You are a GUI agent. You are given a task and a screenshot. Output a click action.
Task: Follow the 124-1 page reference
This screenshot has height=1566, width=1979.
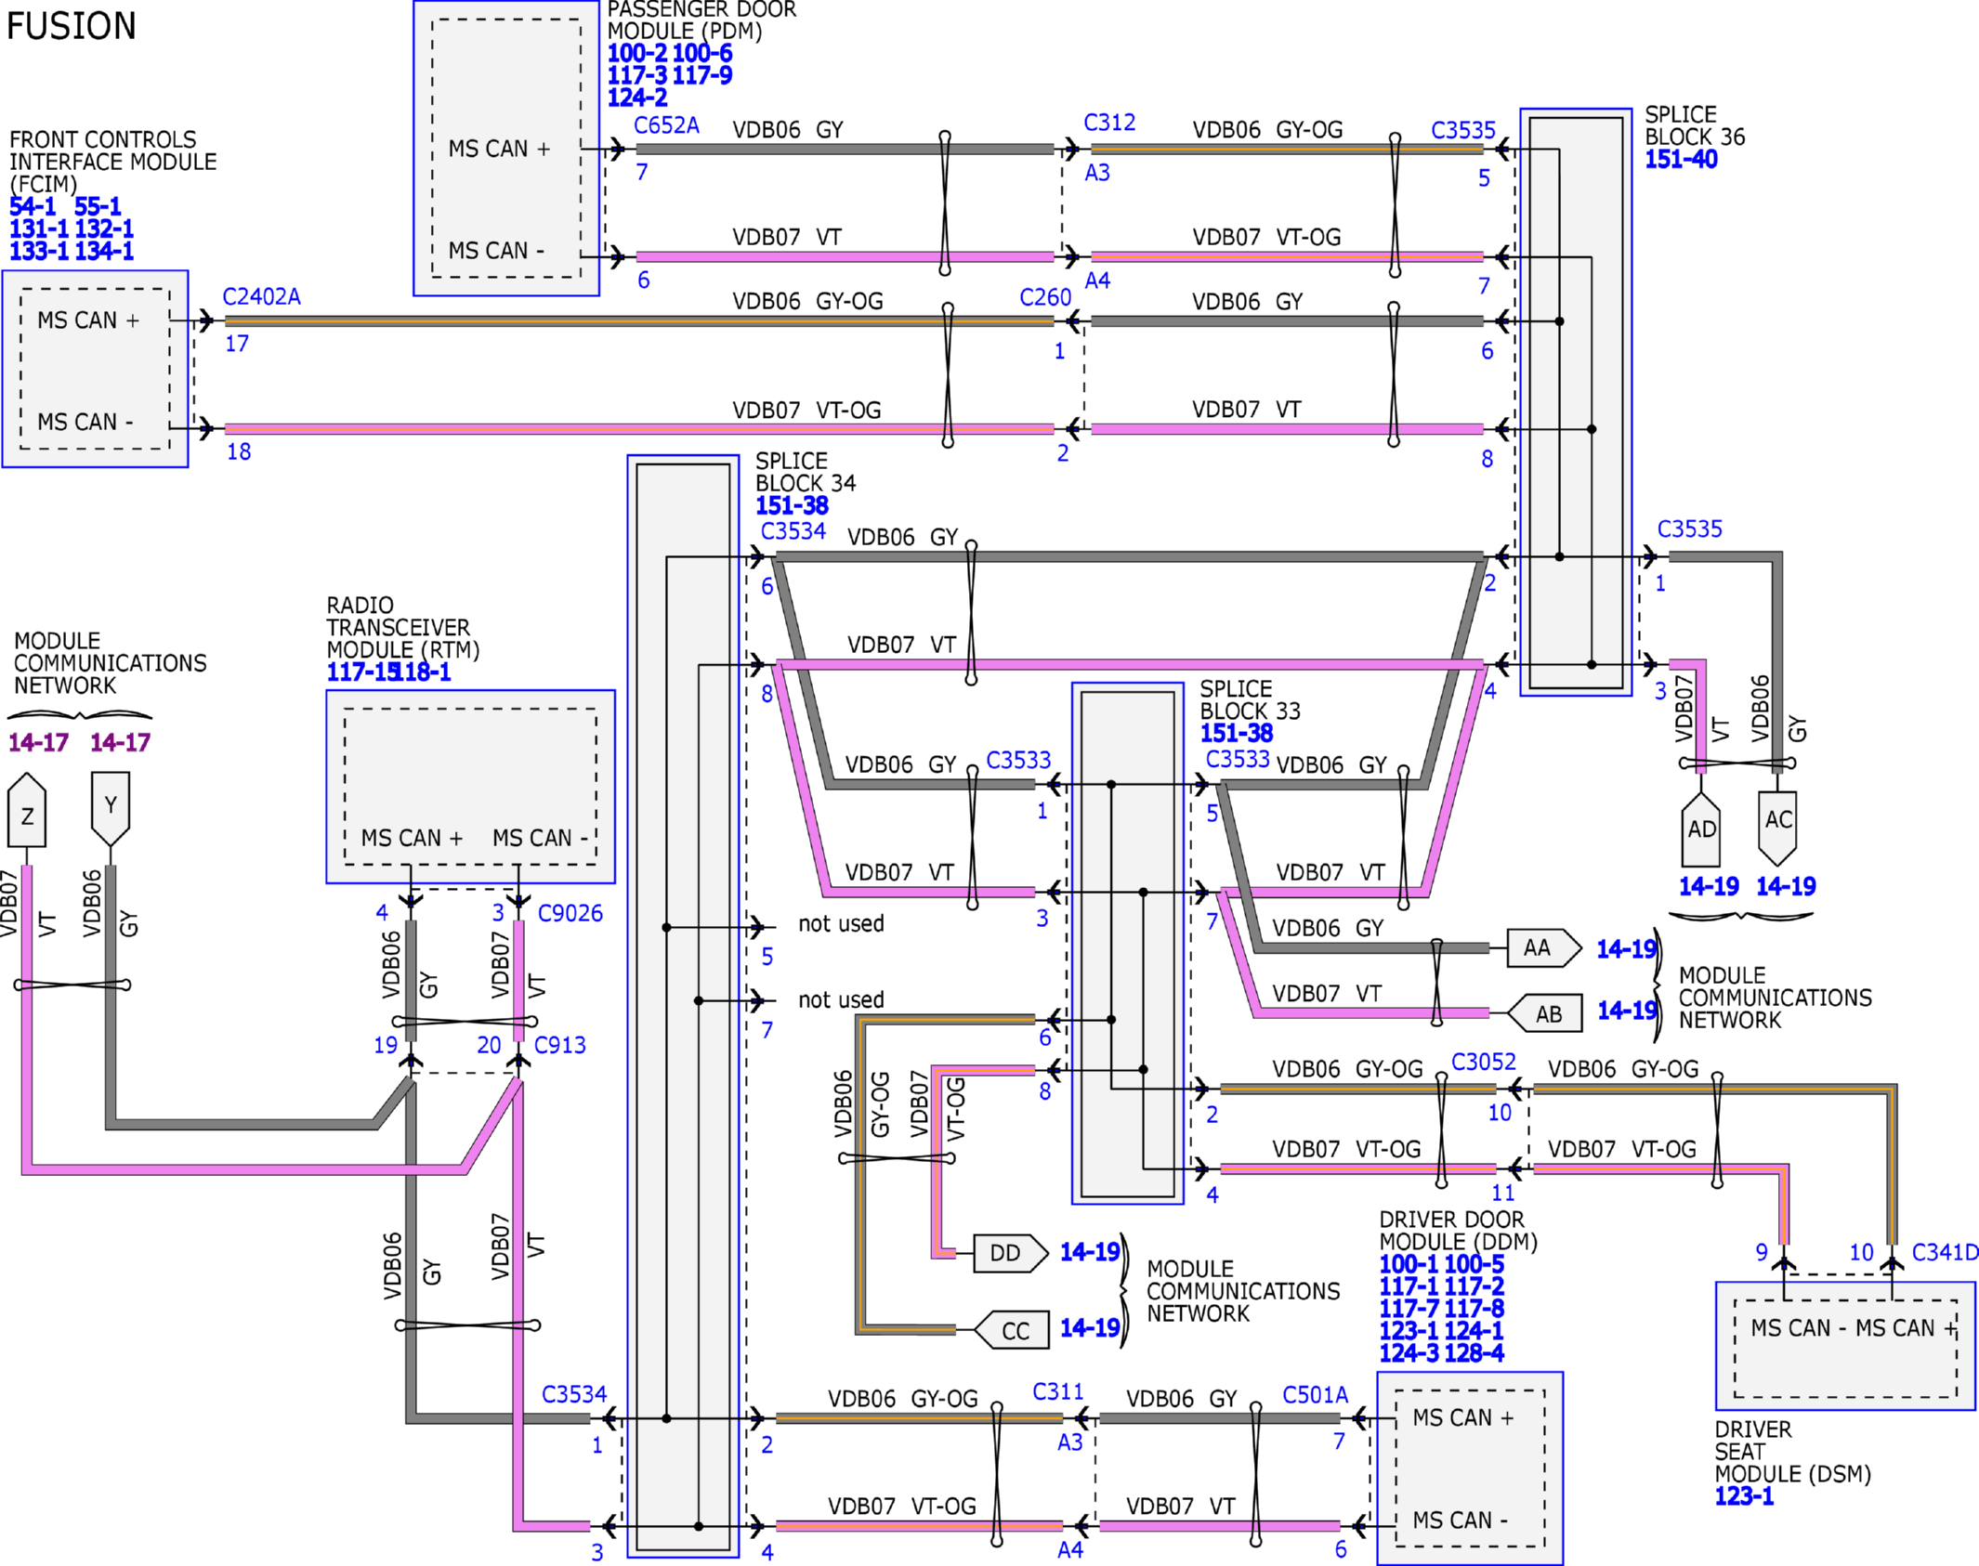pos(1474,1331)
